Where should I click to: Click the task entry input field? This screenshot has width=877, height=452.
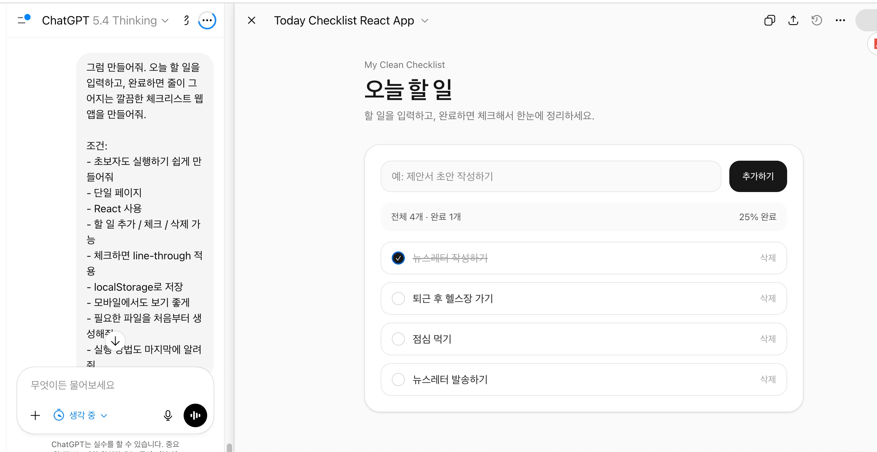pyautogui.click(x=551, y=176)
